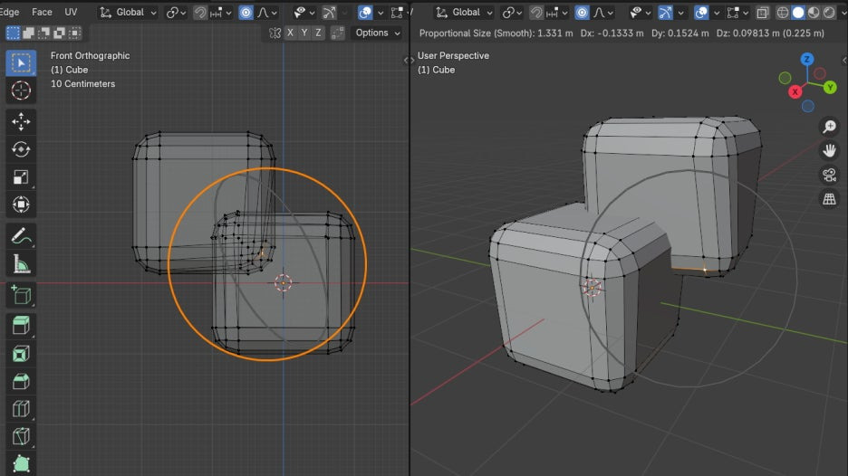Activate the Move tool
The height and width of the screenshot is (476, 848).
point(21,121)
